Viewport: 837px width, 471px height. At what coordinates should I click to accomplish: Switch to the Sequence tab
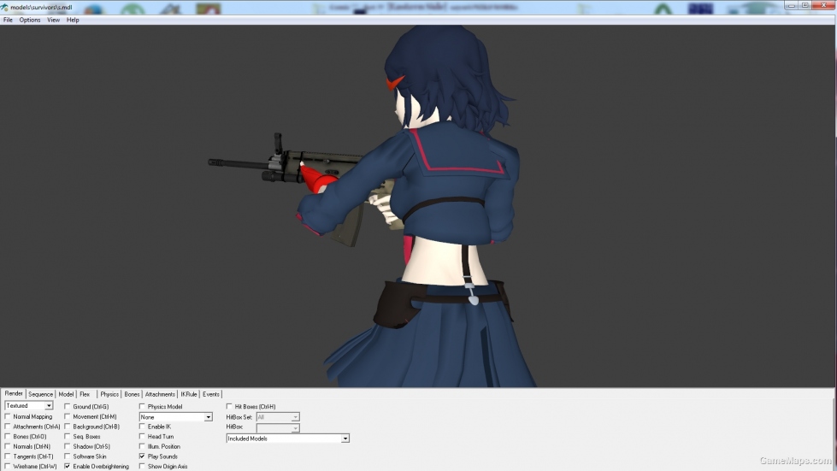click(x=40, y=394)
